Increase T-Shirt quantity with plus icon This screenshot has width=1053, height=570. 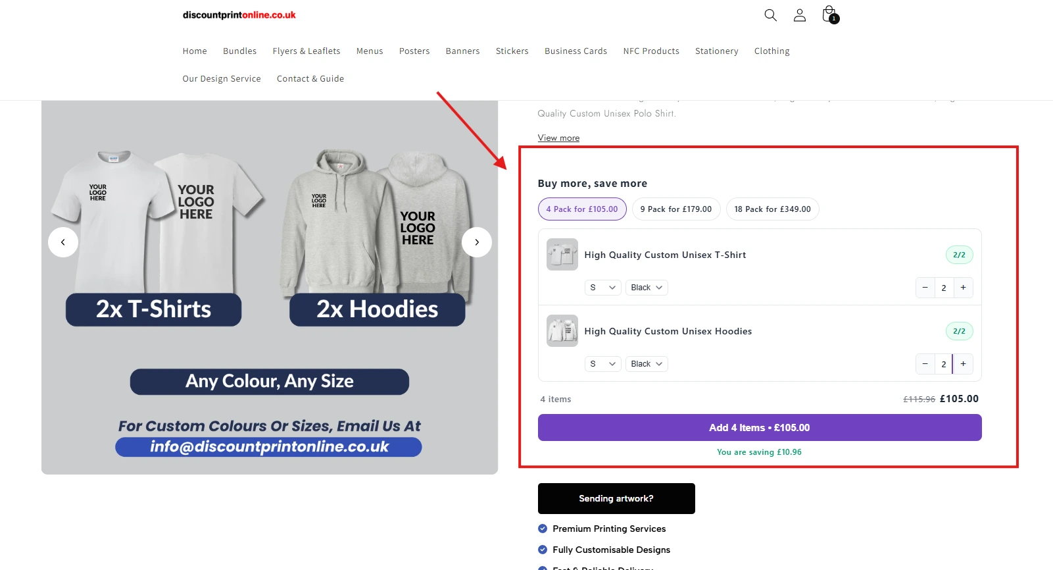[962, 288]
